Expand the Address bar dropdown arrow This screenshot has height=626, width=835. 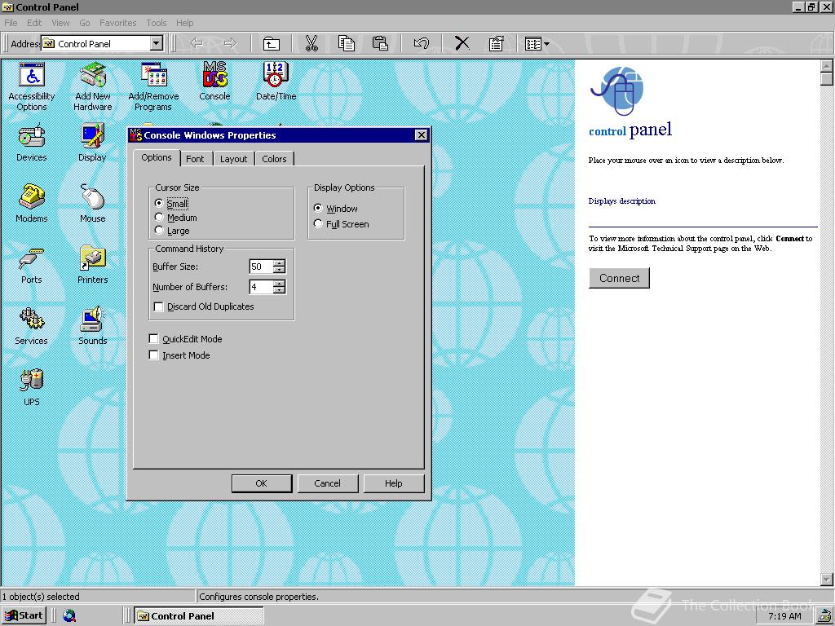tap(156, 43)
